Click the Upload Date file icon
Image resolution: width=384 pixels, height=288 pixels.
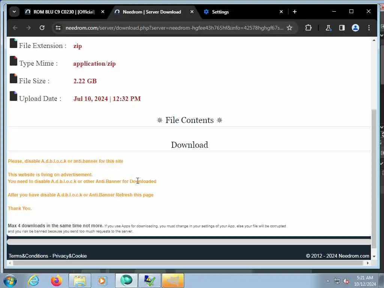pos(13,96)
